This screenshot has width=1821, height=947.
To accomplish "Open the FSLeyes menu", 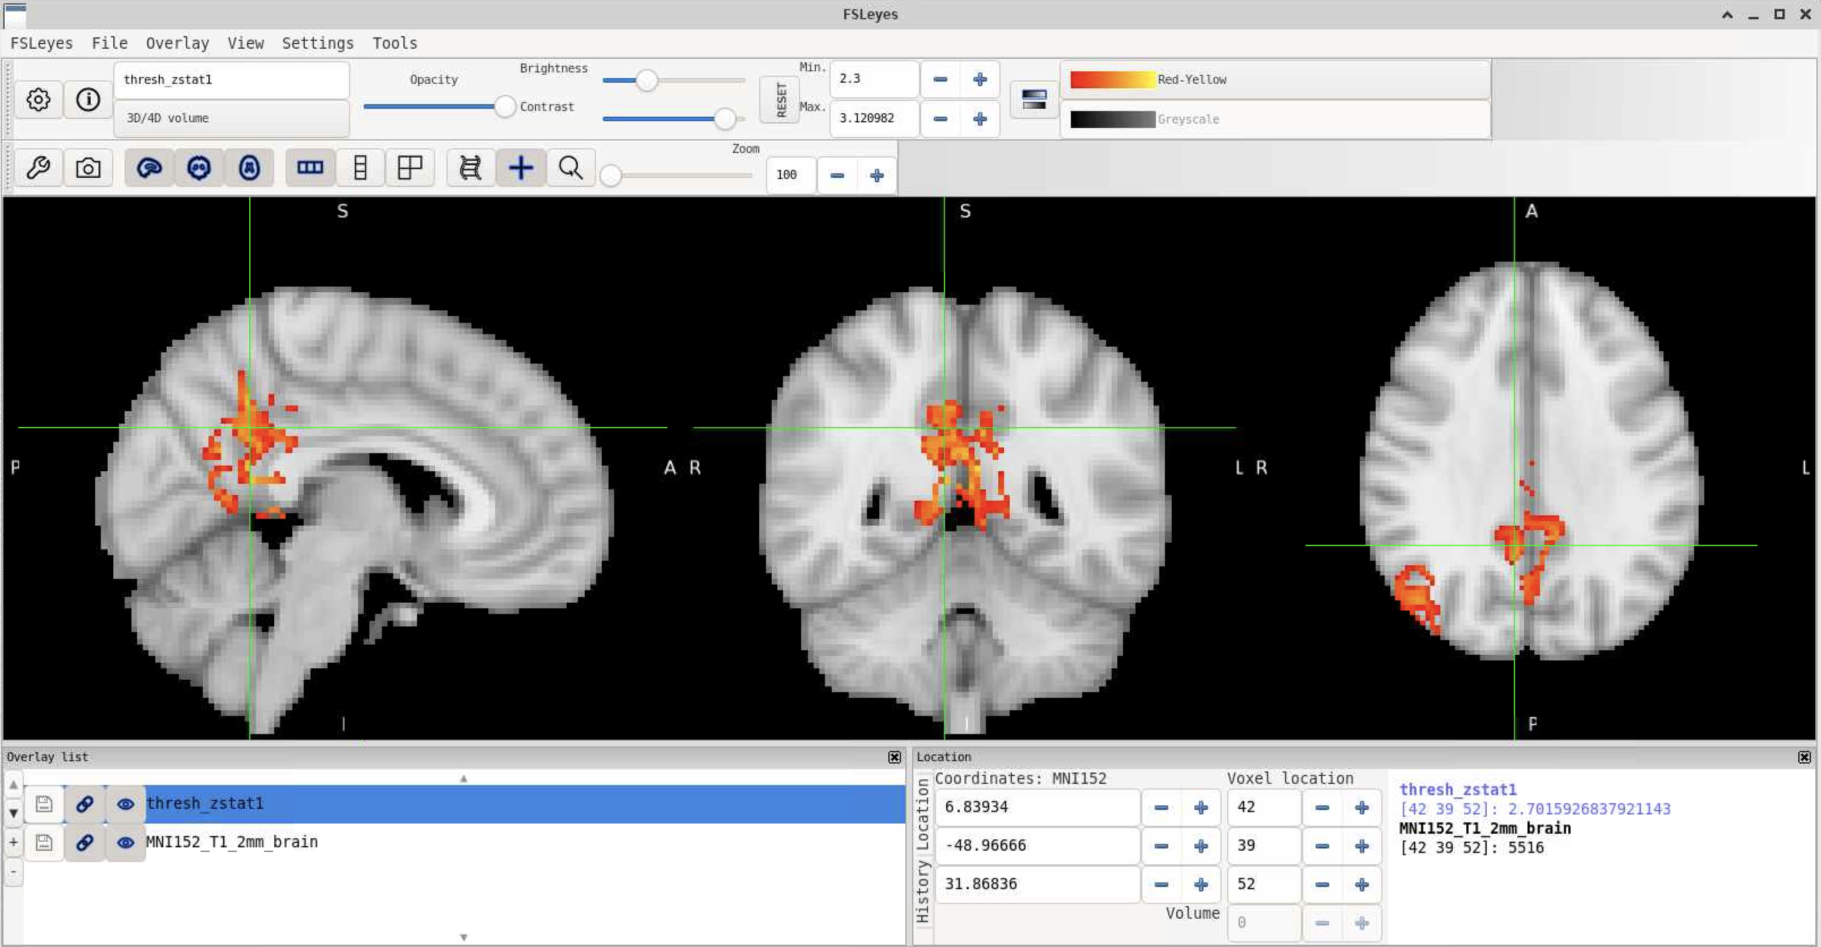I will click(42, 43).
